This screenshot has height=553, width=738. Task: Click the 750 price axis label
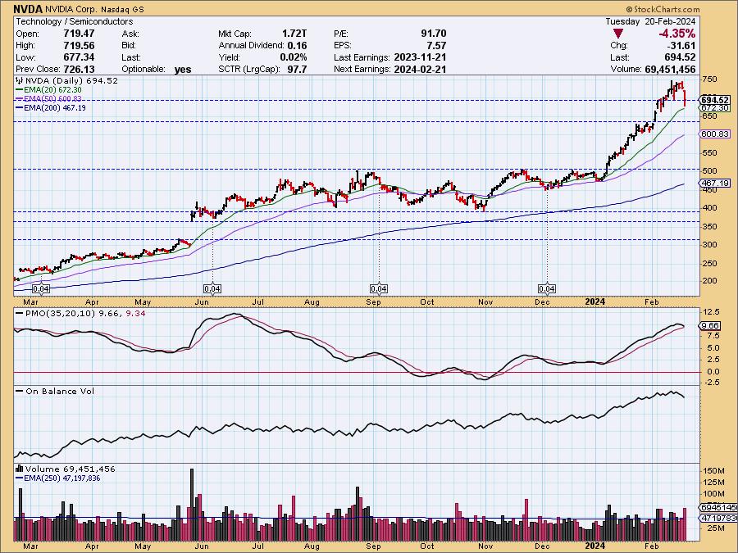point(709,79)
